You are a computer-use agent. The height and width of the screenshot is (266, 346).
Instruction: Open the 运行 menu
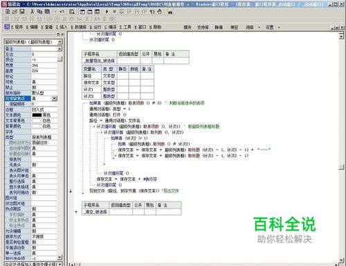coord(95,27)
